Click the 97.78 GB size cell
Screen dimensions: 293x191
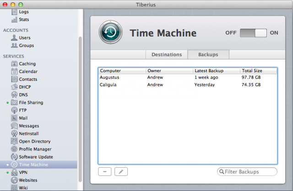point(251,77)
